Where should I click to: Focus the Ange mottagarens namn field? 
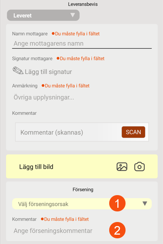tap(82, 44)
